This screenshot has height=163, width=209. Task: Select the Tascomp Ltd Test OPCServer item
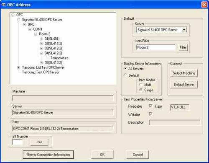point(43,67)
